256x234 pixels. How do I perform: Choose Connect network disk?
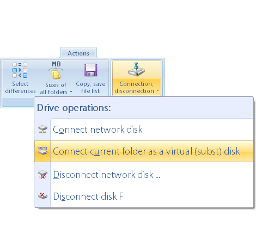[x=144, y=130]
